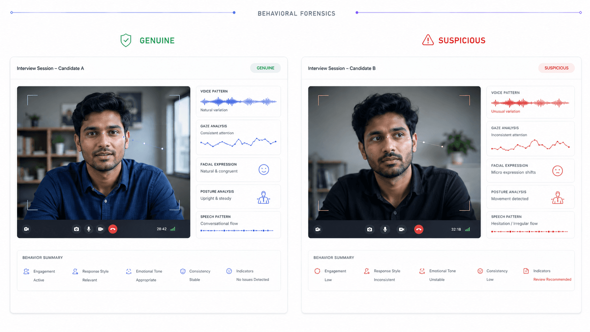Click the 'Consistent attention' text
The image size is (590, 332).
217,133
